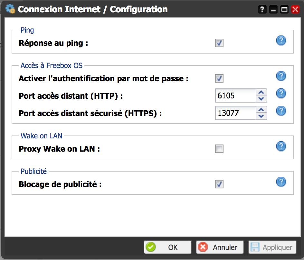This screenshot has height=260, width=304.
Task: Click the Annuler button
Action: point(220,247)
